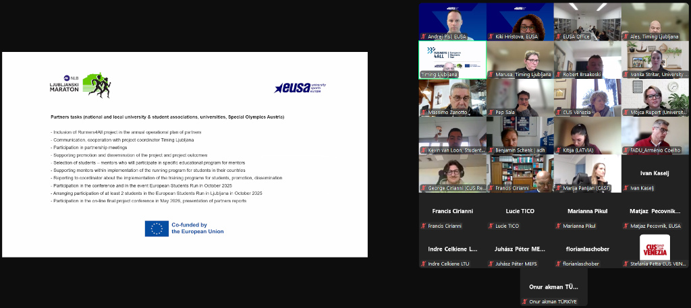Select the EUSA Office meeting room video

point(588,22)
